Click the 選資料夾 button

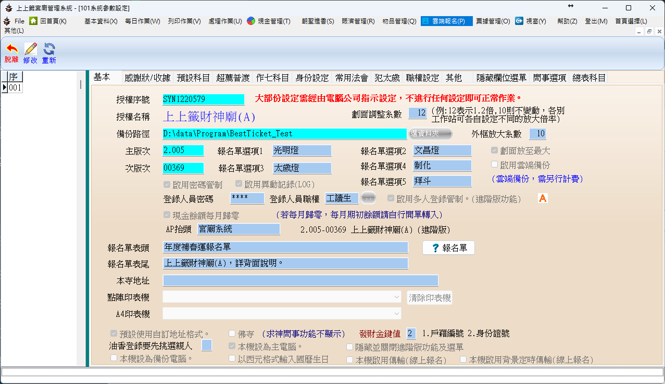(x=430, y=134)
